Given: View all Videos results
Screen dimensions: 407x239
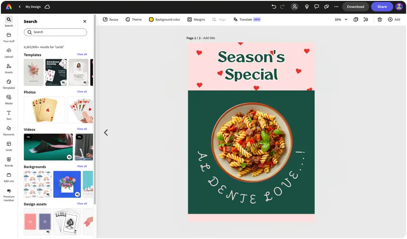Looking at the screenshot, I should point(82,129).
